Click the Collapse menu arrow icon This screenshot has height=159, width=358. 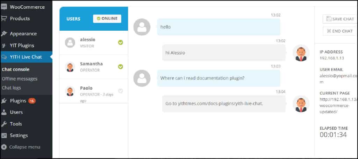pos(3,147)
